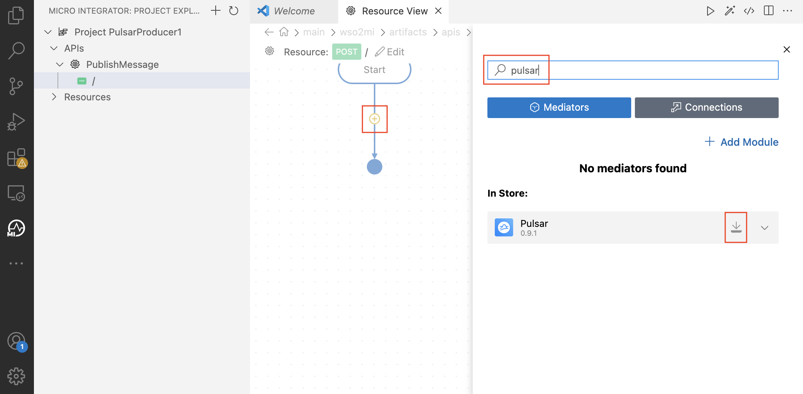The image size is (803, 394).
Task: Select the Mediators filter button
Action: [559, 107]
